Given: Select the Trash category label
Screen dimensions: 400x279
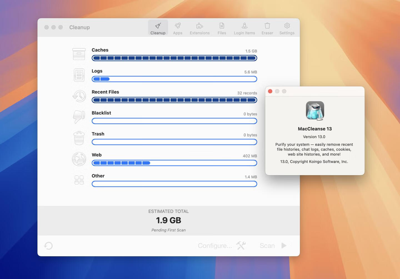Looking at the screenshot, I should coord(98,134).
